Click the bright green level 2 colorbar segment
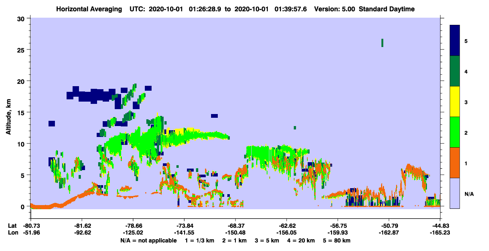Image resolution: width=489 pixels, height=251 pixels. pyautogui.click(x=455, y=132)
